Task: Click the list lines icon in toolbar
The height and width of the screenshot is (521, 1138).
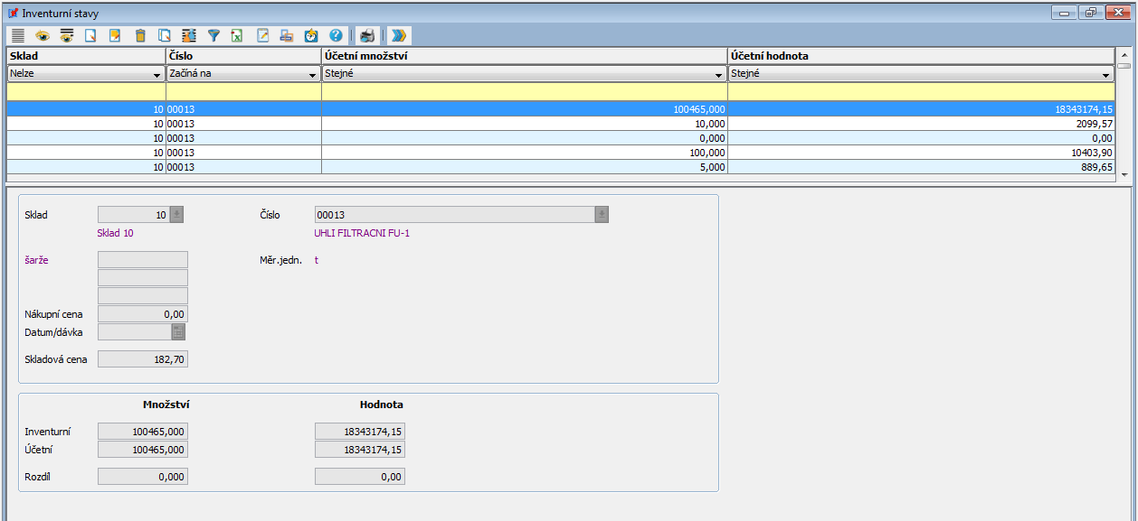Action: [x=18, y=36]
